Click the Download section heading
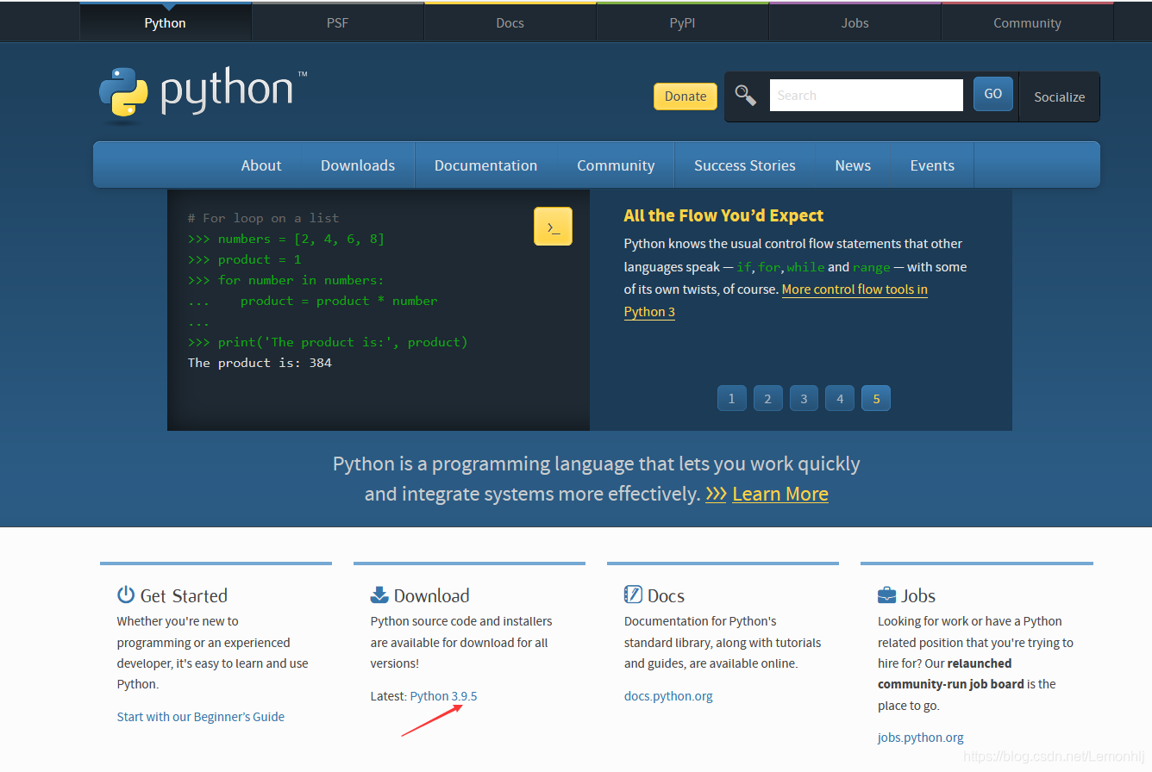1152x772 pixels. point(432,595)
